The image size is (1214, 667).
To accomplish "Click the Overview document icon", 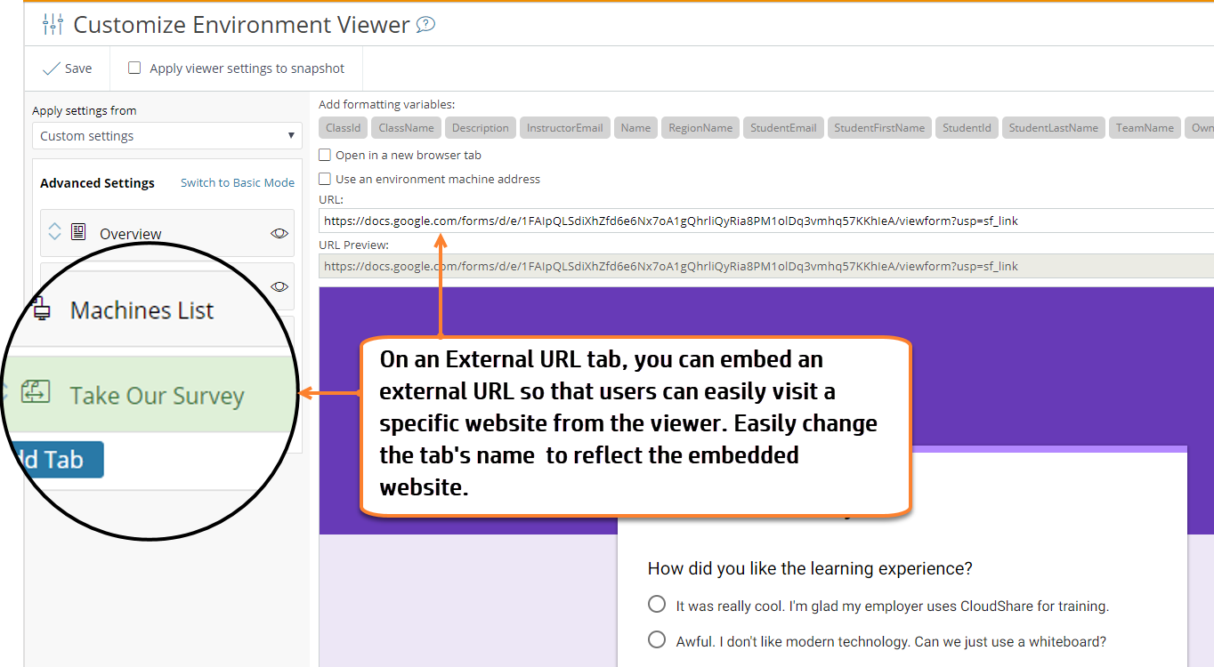I will coord(80,233).
